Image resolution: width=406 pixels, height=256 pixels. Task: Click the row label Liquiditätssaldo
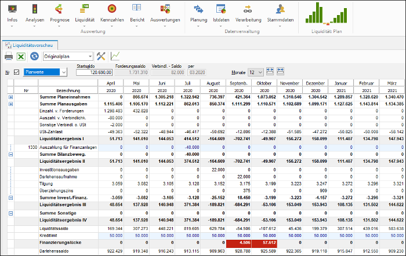(53, 229)
